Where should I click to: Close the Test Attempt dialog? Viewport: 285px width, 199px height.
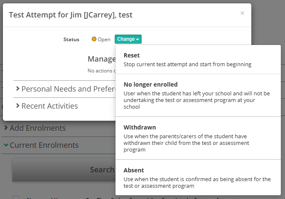coord(242,13)
